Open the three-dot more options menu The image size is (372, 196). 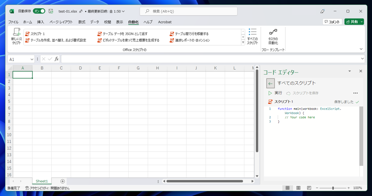(355, 93)
